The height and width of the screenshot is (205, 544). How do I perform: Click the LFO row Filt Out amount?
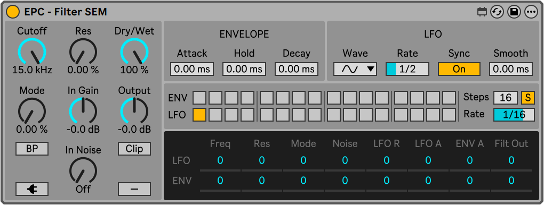pos(511,160)
